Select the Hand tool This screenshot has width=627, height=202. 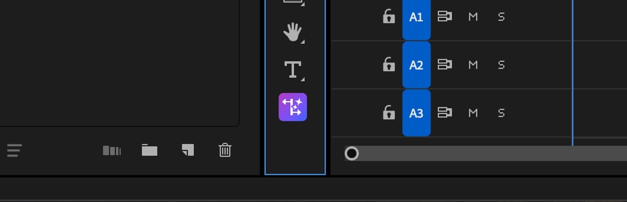click(293, 32)
